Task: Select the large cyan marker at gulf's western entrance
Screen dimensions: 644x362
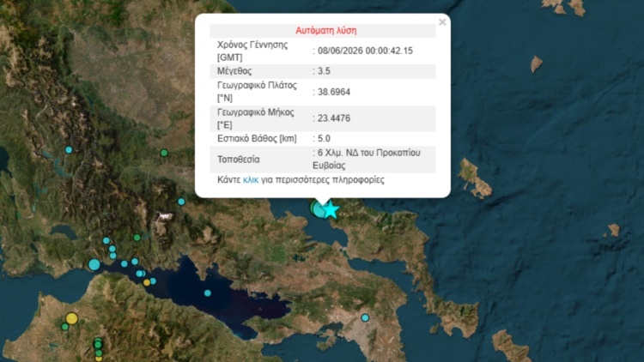Action: [94, 265]
